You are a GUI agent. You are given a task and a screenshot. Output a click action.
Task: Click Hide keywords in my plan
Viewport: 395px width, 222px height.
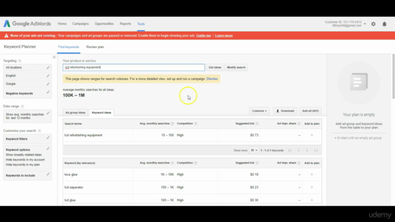(x=23, y=165)
